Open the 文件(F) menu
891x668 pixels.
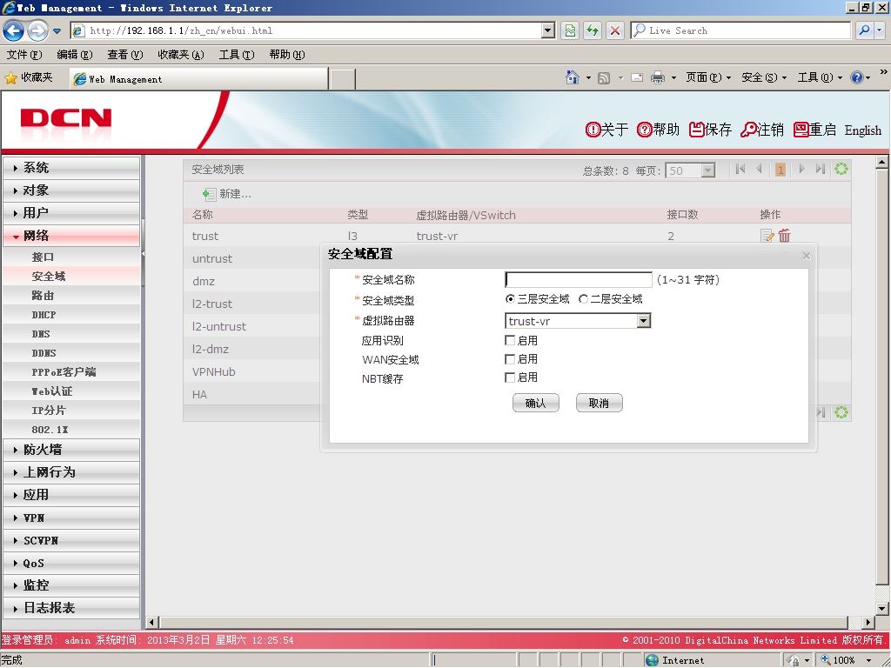pyautogui.click(x=24, y=55)
